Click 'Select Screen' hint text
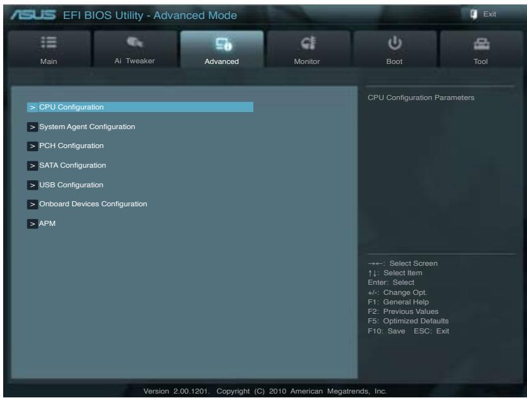Image resolution: width=527 pixels, height=398 pixels. [x=414, y=263]
